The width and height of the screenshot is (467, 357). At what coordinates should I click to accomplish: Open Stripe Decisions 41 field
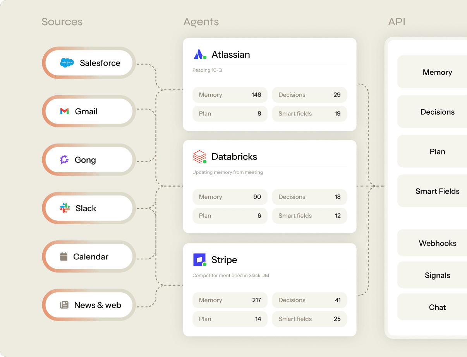(309, 300)
